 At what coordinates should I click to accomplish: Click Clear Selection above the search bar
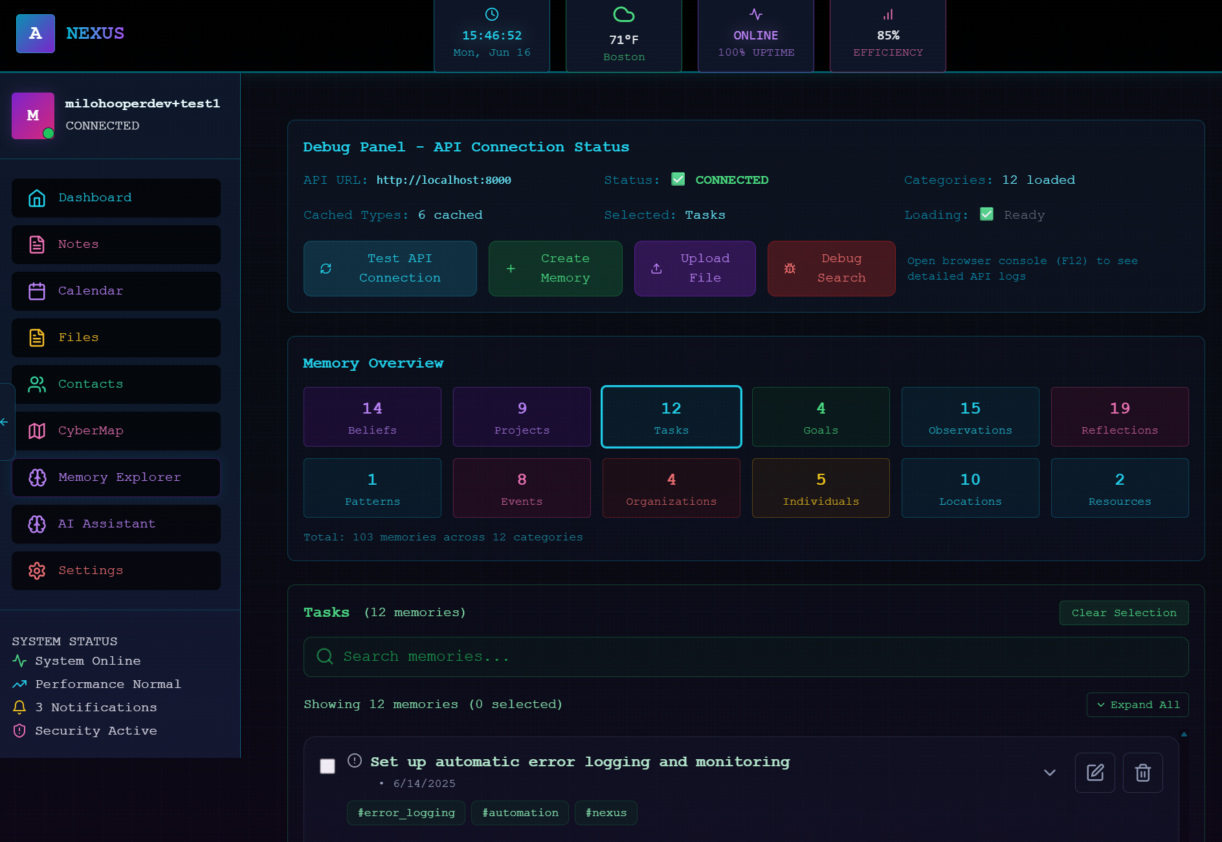tap(1124, 612)
